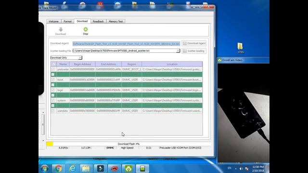Toggle the boot row checkbox
The width and height of the screenshot is (308, 173).
coord(53,80)
